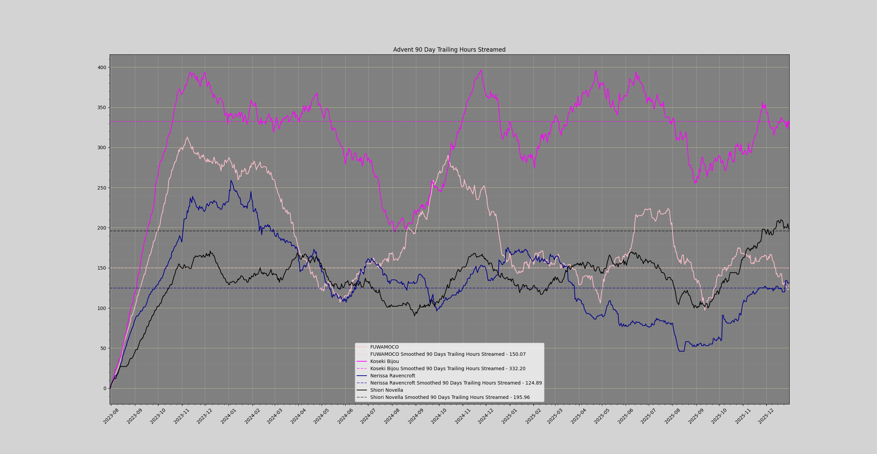This screenshot has height=454, width=877.
Task: Click the Shiori Novella Smoothed 195.96 legend entry
Action: click(449, 397)
